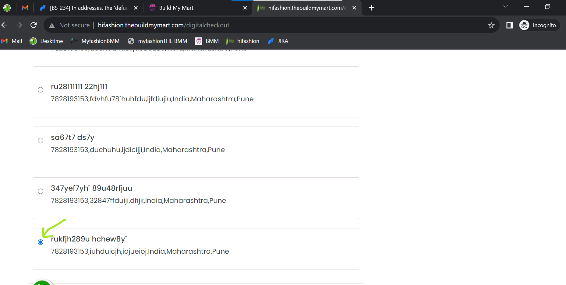The width and height of the screenshot is (566, 285).
Task: Click the 347yef7yh` 89u48rfjuu address name
Action: [x=91, y=188]
